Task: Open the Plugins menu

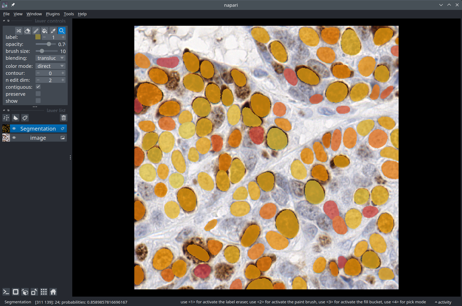Action: 53,14
